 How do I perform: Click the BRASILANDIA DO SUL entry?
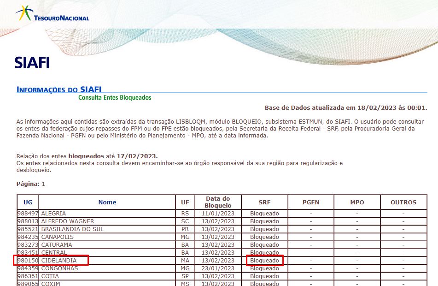(x=72, y=229)
